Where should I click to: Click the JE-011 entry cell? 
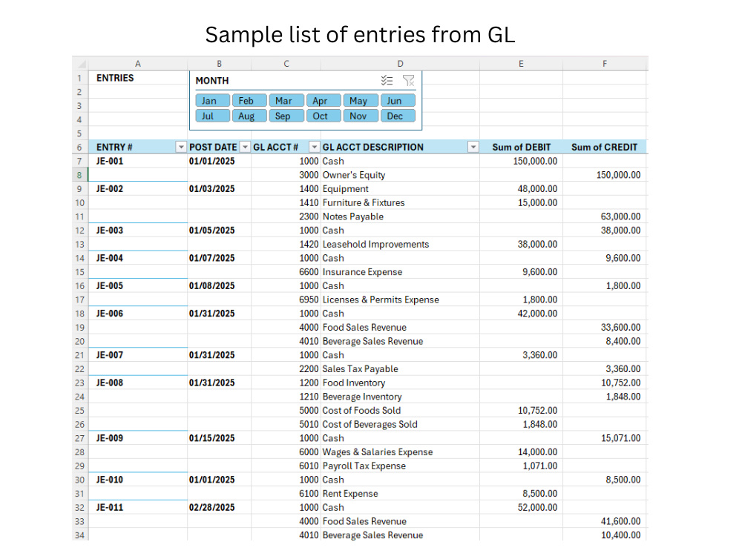(x=138, y=507)
